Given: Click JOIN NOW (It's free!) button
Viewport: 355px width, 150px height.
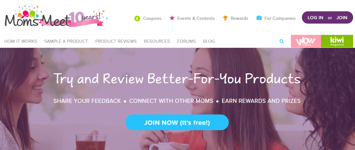Looking at the screenshot, I should (x=177, y=123).
